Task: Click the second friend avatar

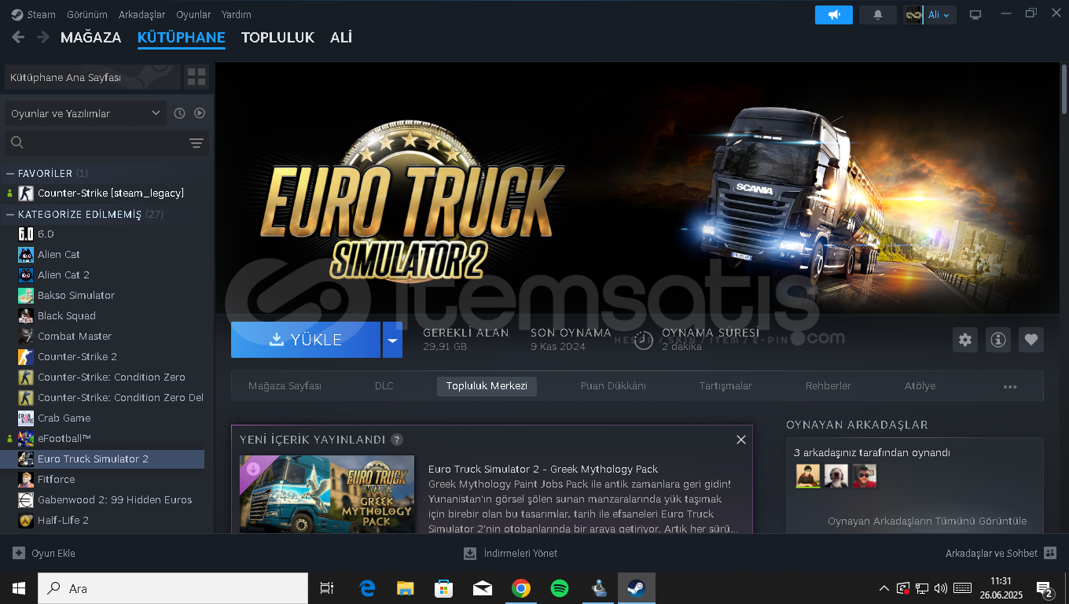Action: (836, 476)
